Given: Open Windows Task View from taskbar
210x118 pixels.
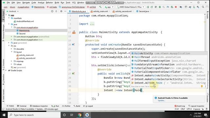Looking at the screenshot, I should pos(72,115).
